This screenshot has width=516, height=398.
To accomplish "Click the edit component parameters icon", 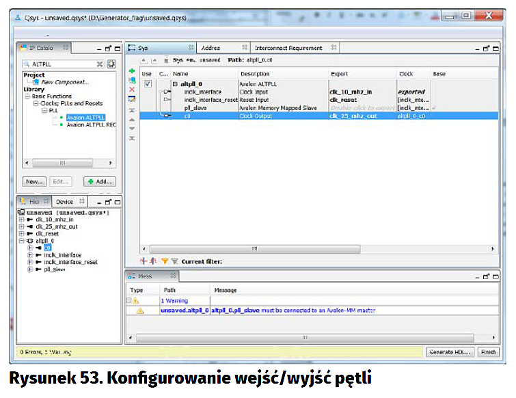I will pos(132,99).
